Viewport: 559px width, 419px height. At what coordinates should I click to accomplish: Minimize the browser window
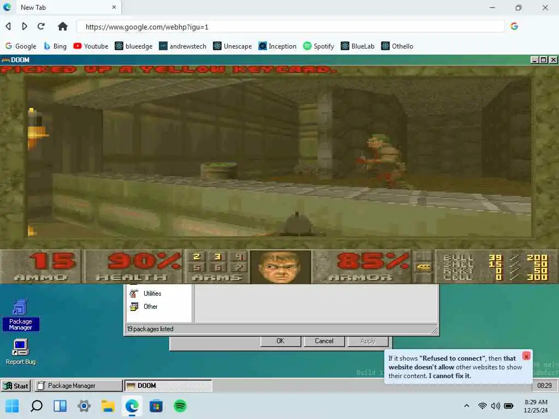pyautogui.click(x=492, y=8)
